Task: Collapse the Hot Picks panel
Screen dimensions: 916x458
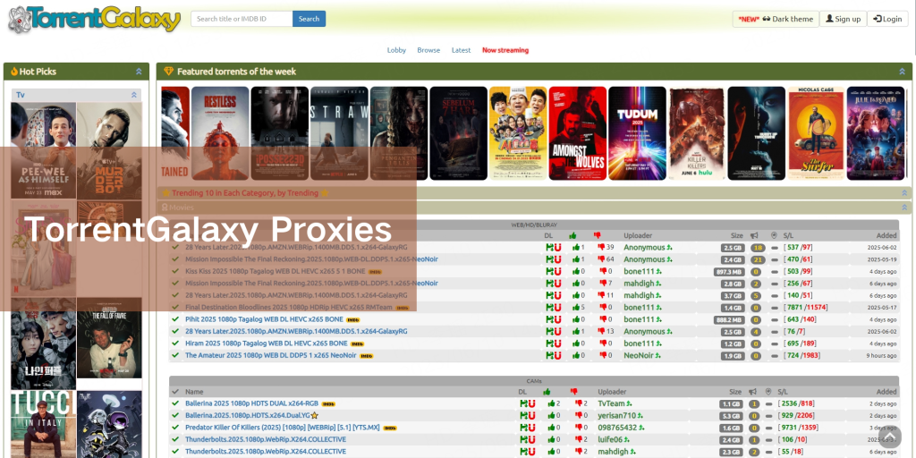Action: (x=139, y=72)
